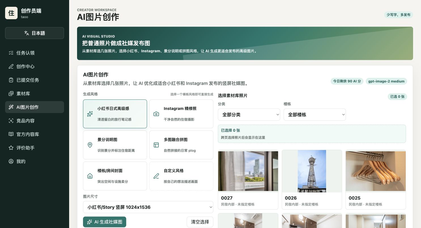
Task: Click the magic wand icon beside AI图片创作
Action: coord(11,107)
